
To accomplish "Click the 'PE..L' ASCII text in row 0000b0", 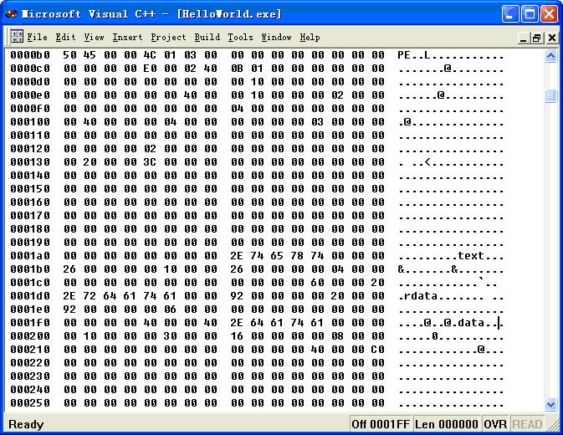I will pos(414,55).
